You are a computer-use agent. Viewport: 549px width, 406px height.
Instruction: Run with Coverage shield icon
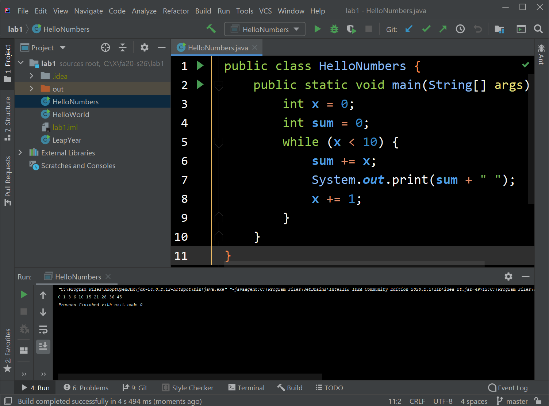point(351,29)
